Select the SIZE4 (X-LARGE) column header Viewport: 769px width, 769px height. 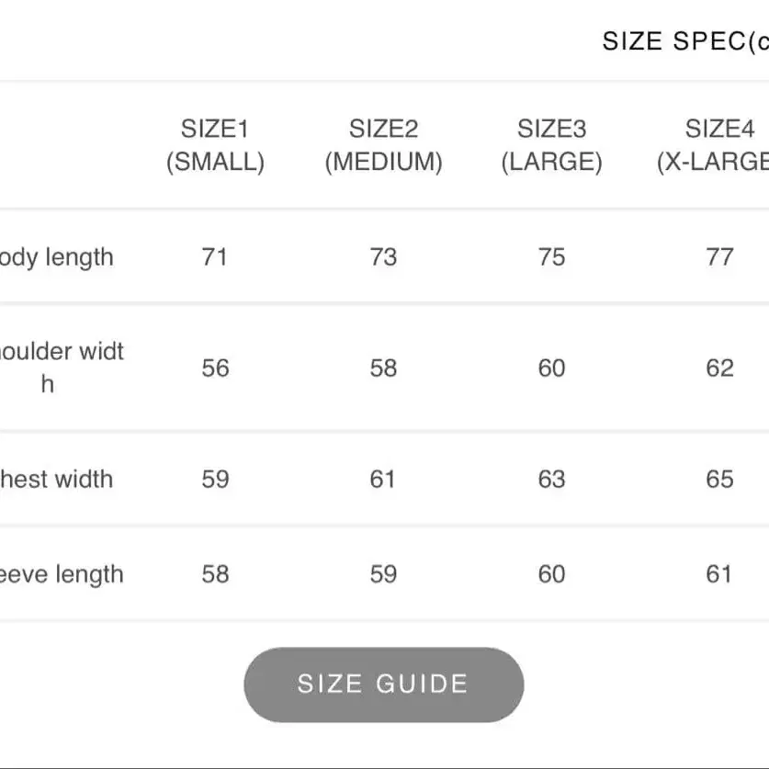click(x=713, y=145)
